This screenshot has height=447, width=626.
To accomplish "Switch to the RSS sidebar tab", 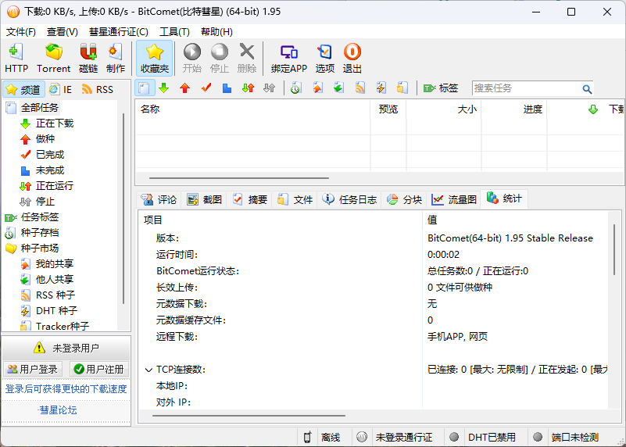I will (x=98, y=89).
